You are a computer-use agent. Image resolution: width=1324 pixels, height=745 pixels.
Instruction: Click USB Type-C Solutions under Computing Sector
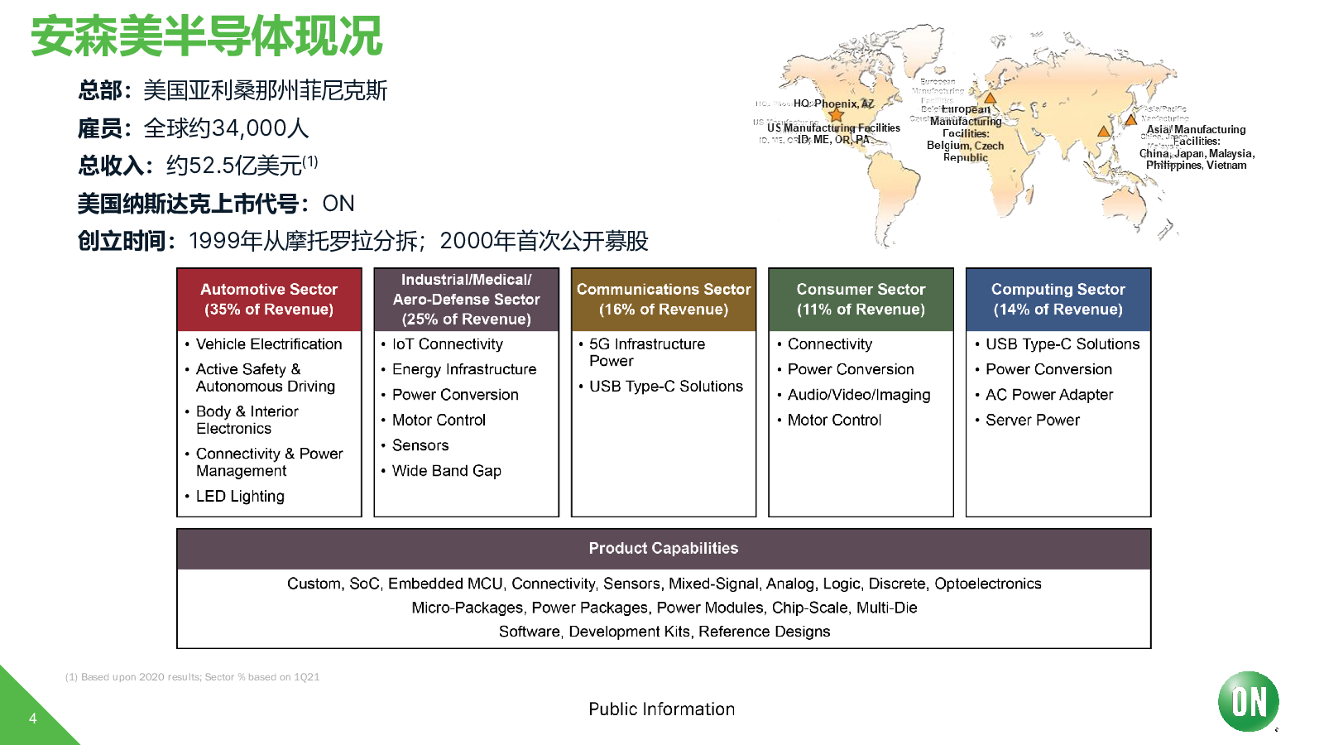click(1063, 344)
